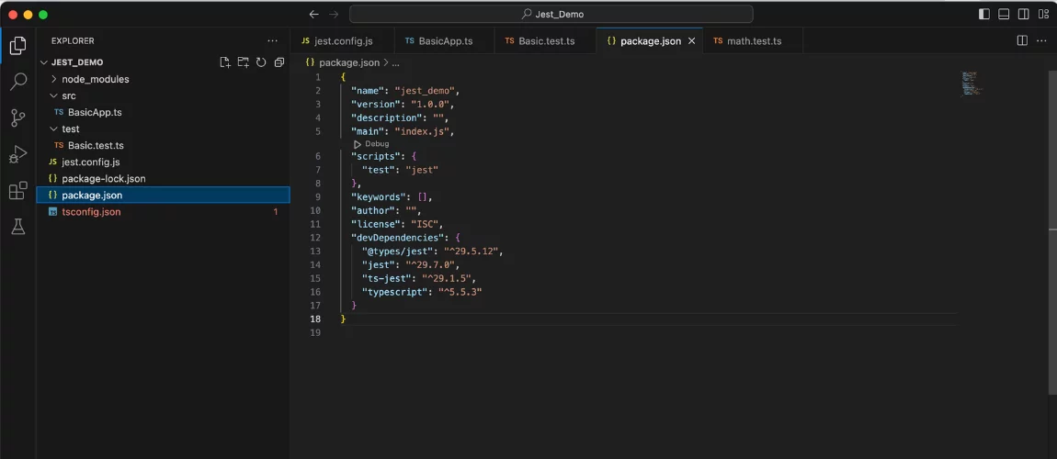Click the New Folder icon in Explorer
Viewport: 1057px width, 459px height.
click(243, 62)
